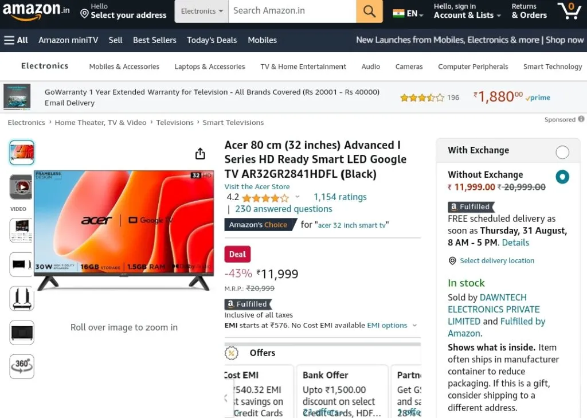Expand the EMI options chevron
Viewport: 587px width, 418px height.
(414, 326)
